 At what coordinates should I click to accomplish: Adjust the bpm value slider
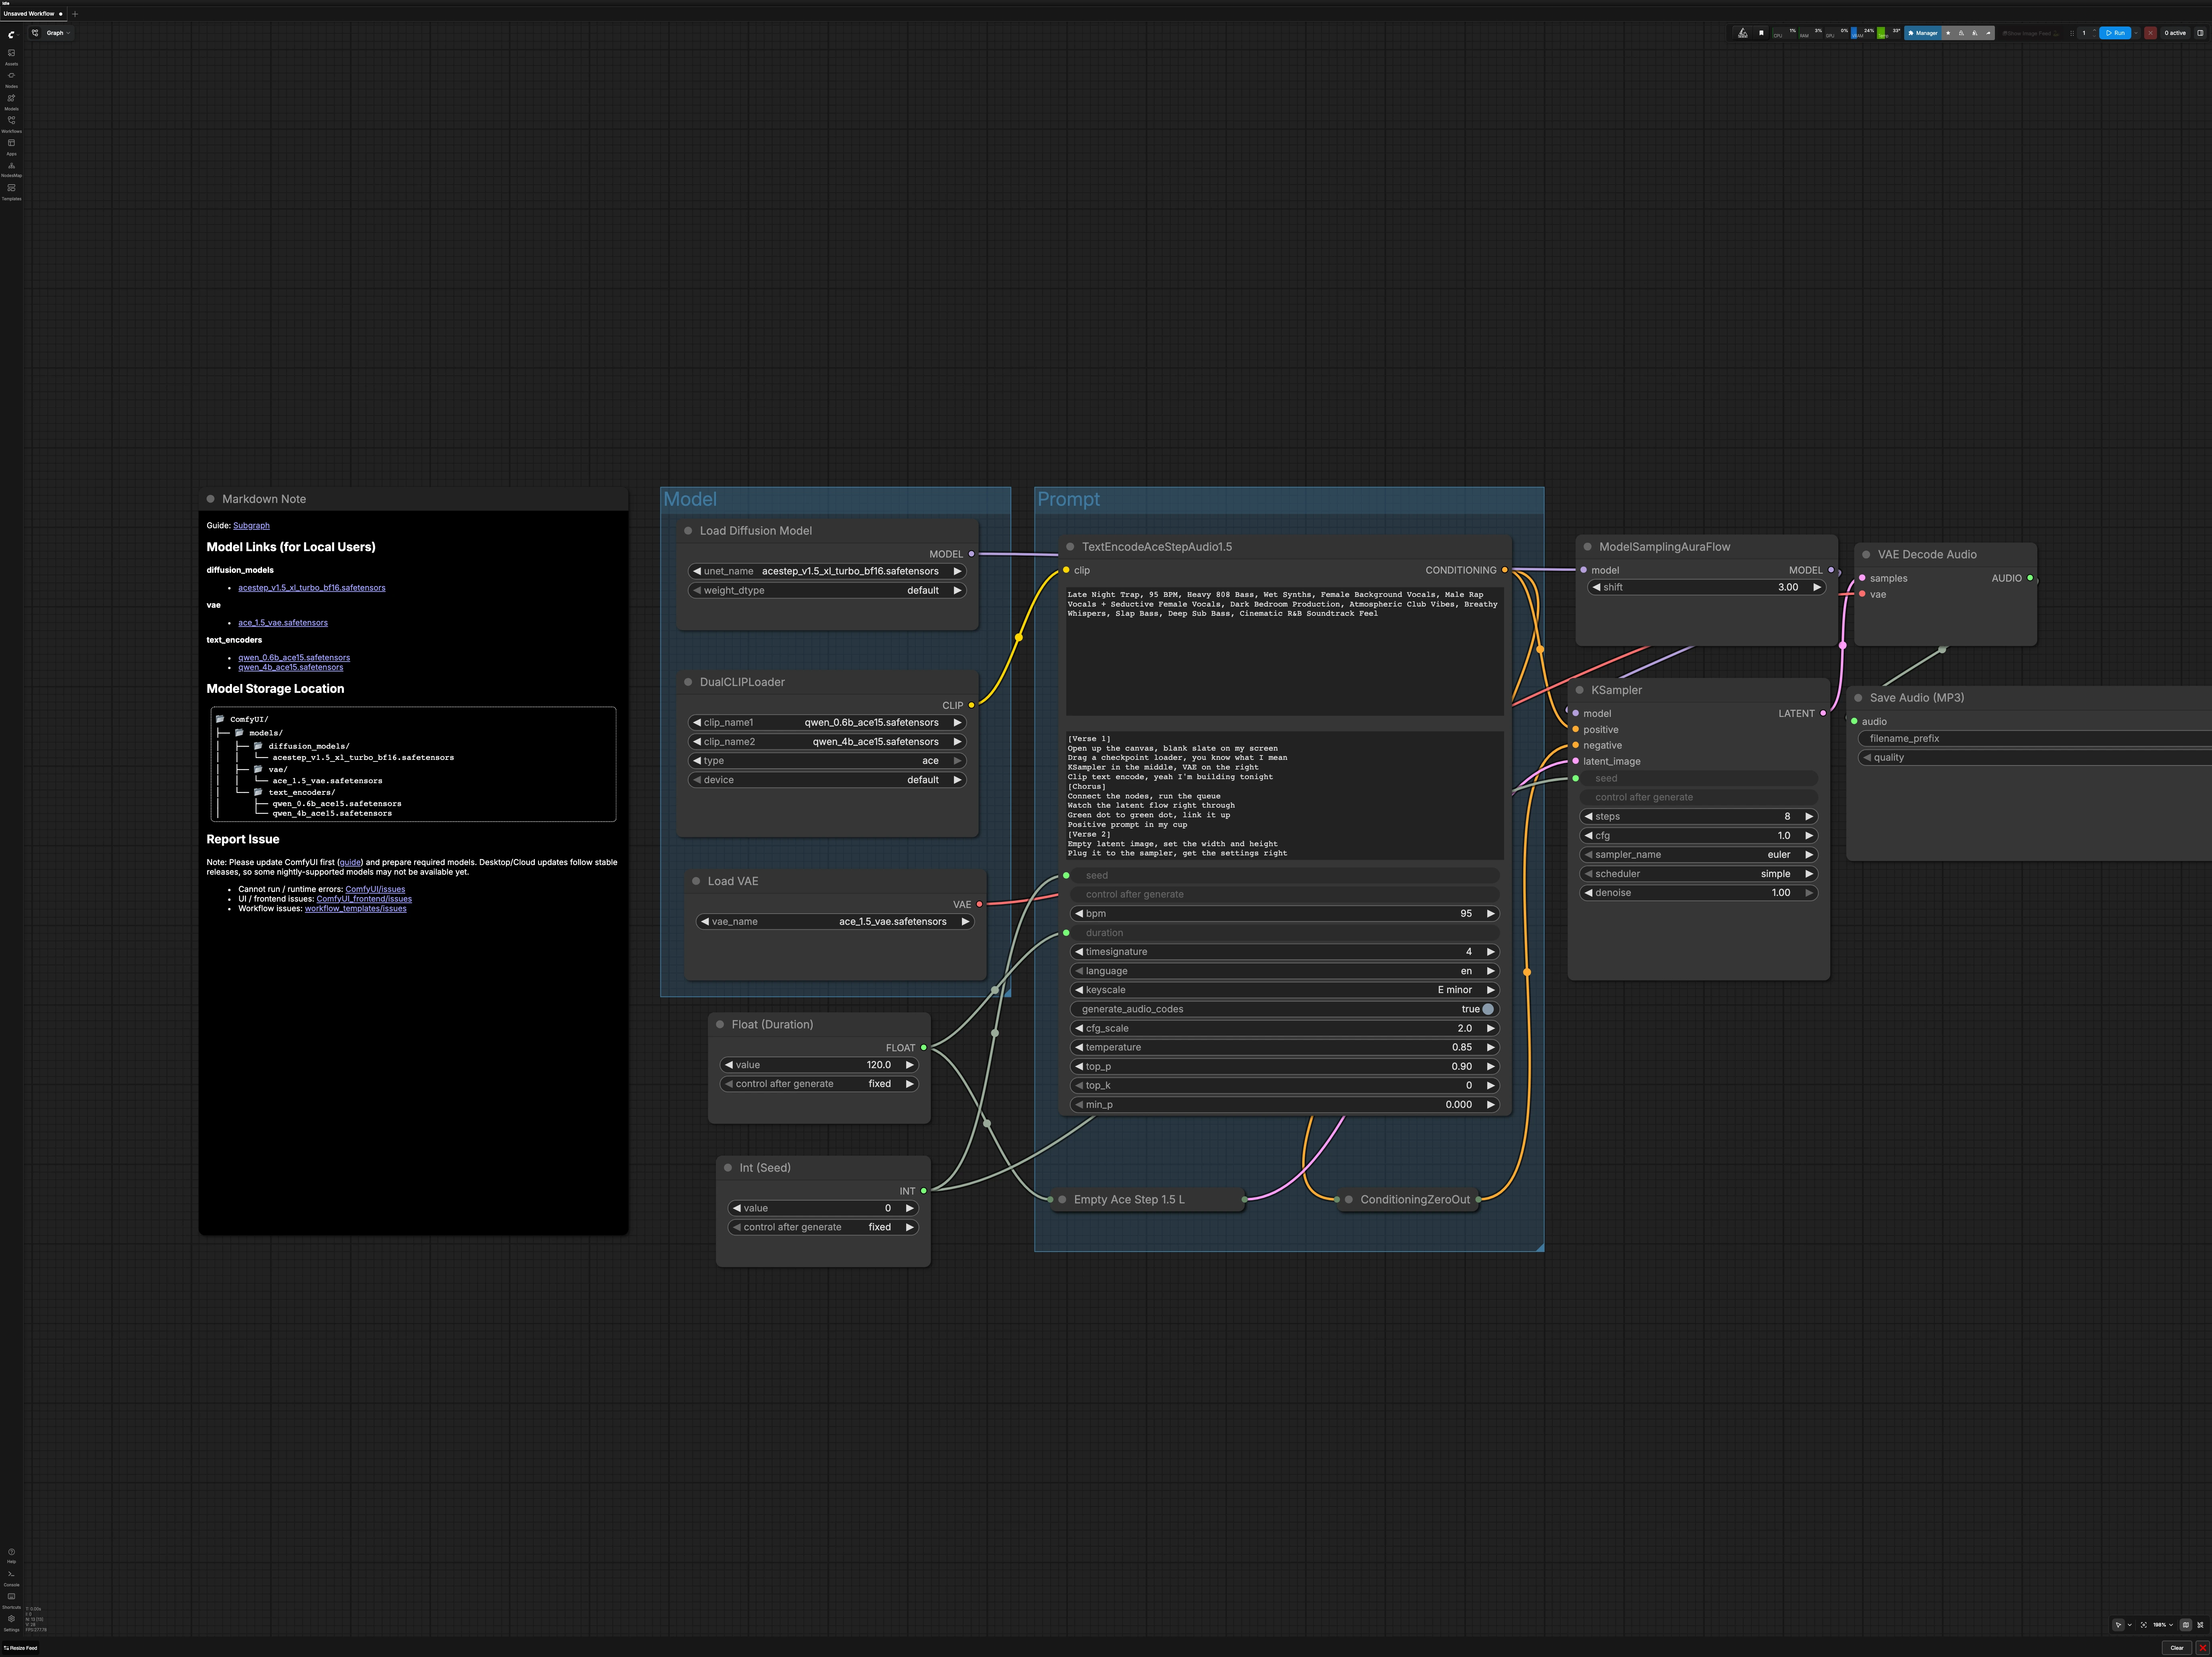tap(1285, 914)
